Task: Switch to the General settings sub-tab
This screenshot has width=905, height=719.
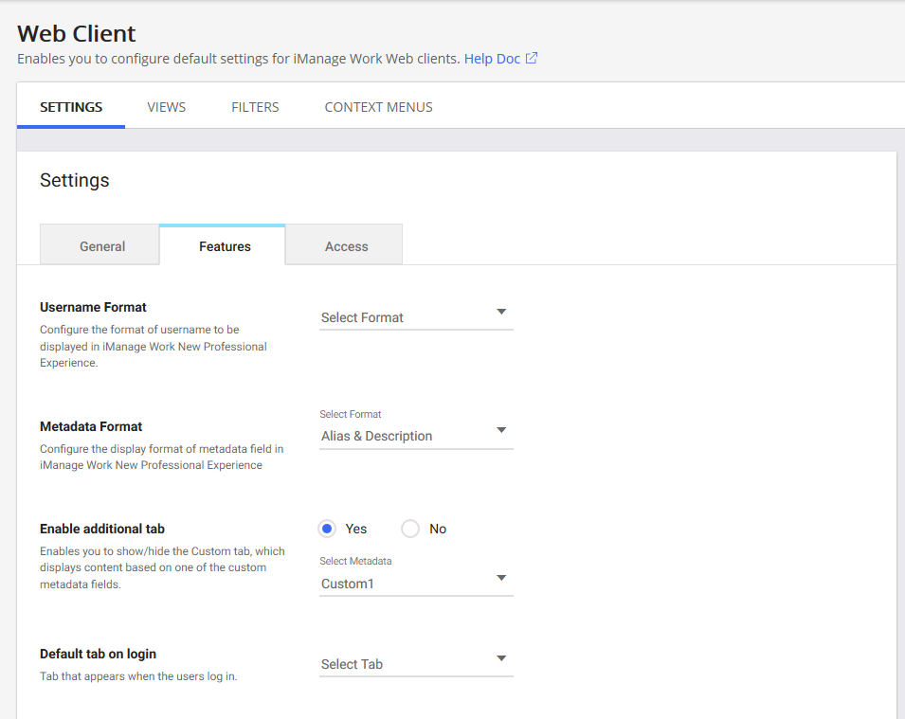Action: coord(102,246)
